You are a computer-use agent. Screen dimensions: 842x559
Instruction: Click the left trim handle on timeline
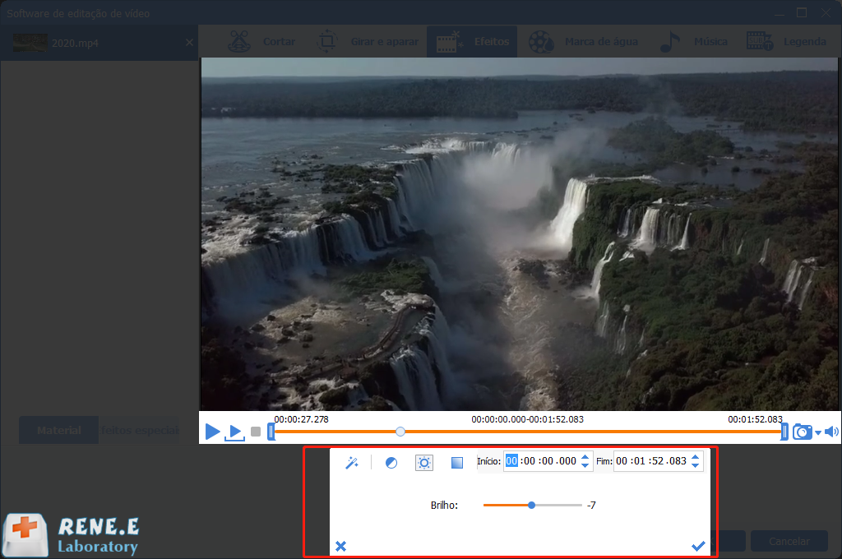[x=271, y=432]
